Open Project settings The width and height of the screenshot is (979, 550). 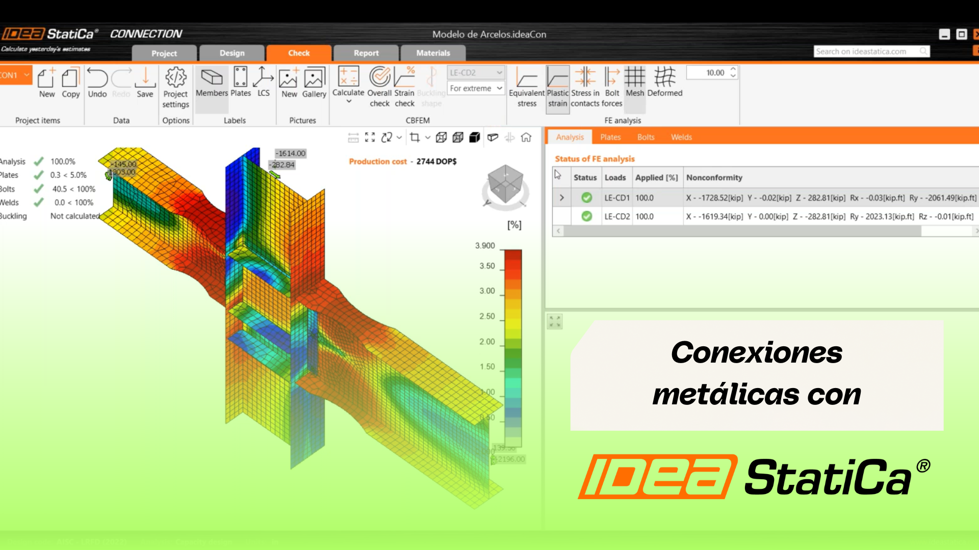[175, 88]
